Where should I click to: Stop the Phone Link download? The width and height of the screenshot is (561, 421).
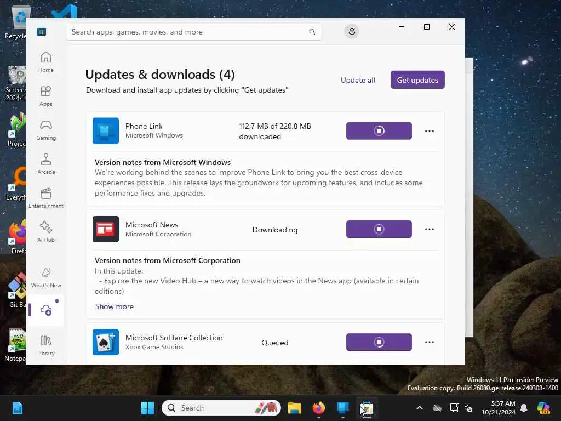[379, 130]
